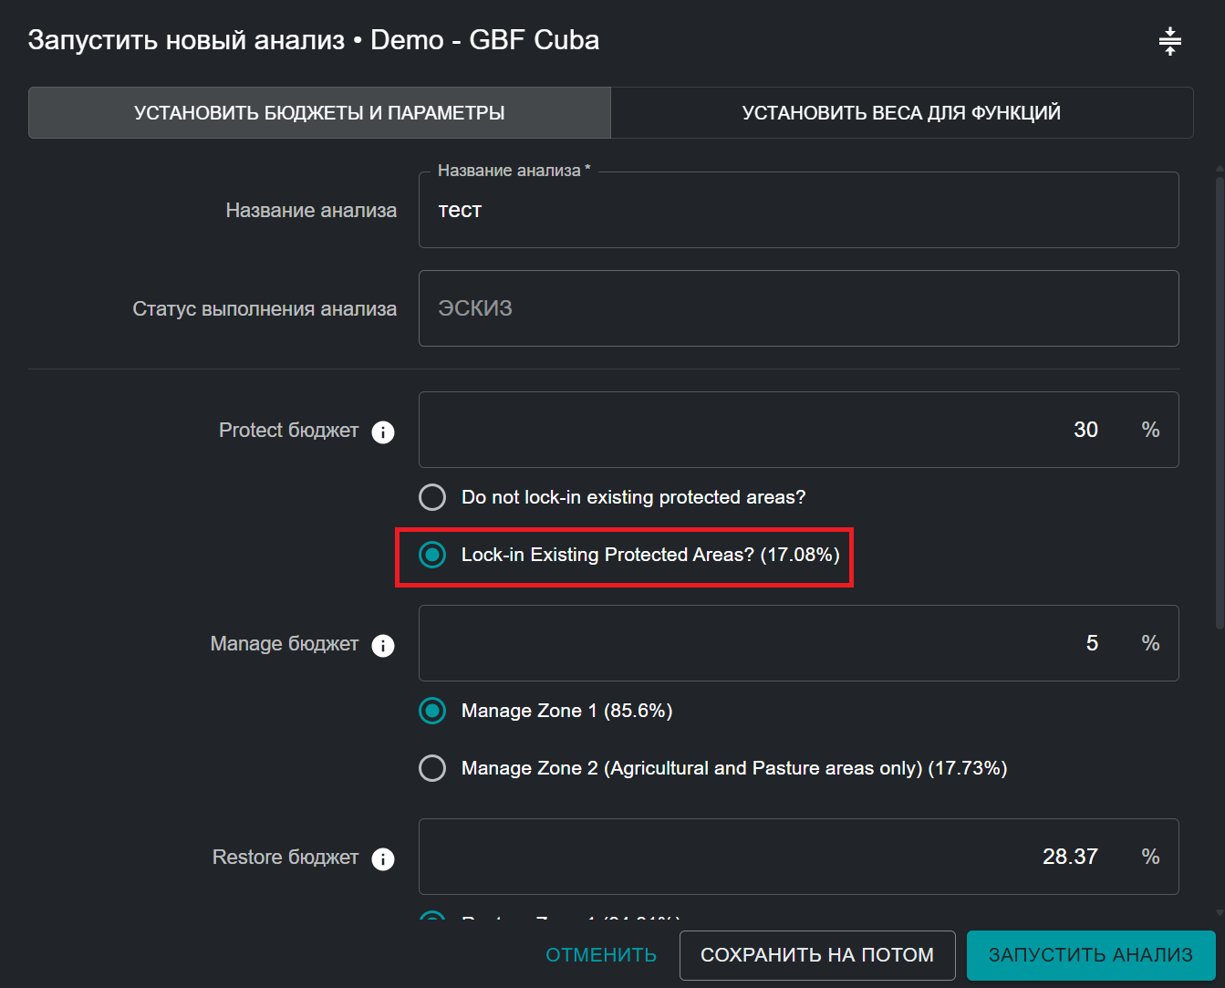
Task: Select Lock-in Existing Protected Areas option
Action: coord(432,555)
